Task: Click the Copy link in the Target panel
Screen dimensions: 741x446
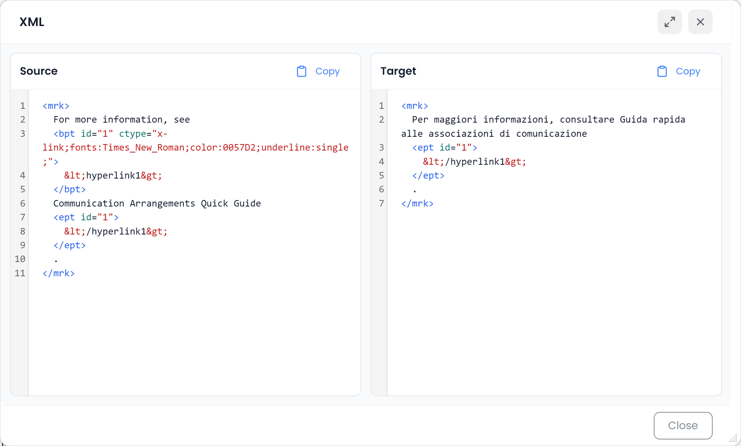Action: coord(688,71)
